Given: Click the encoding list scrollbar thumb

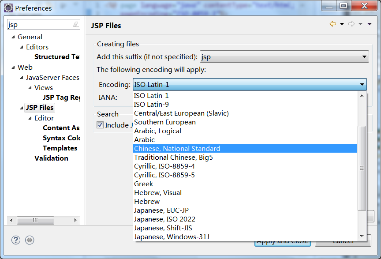Looking at the screenshot, I should (x=362, y=168).
